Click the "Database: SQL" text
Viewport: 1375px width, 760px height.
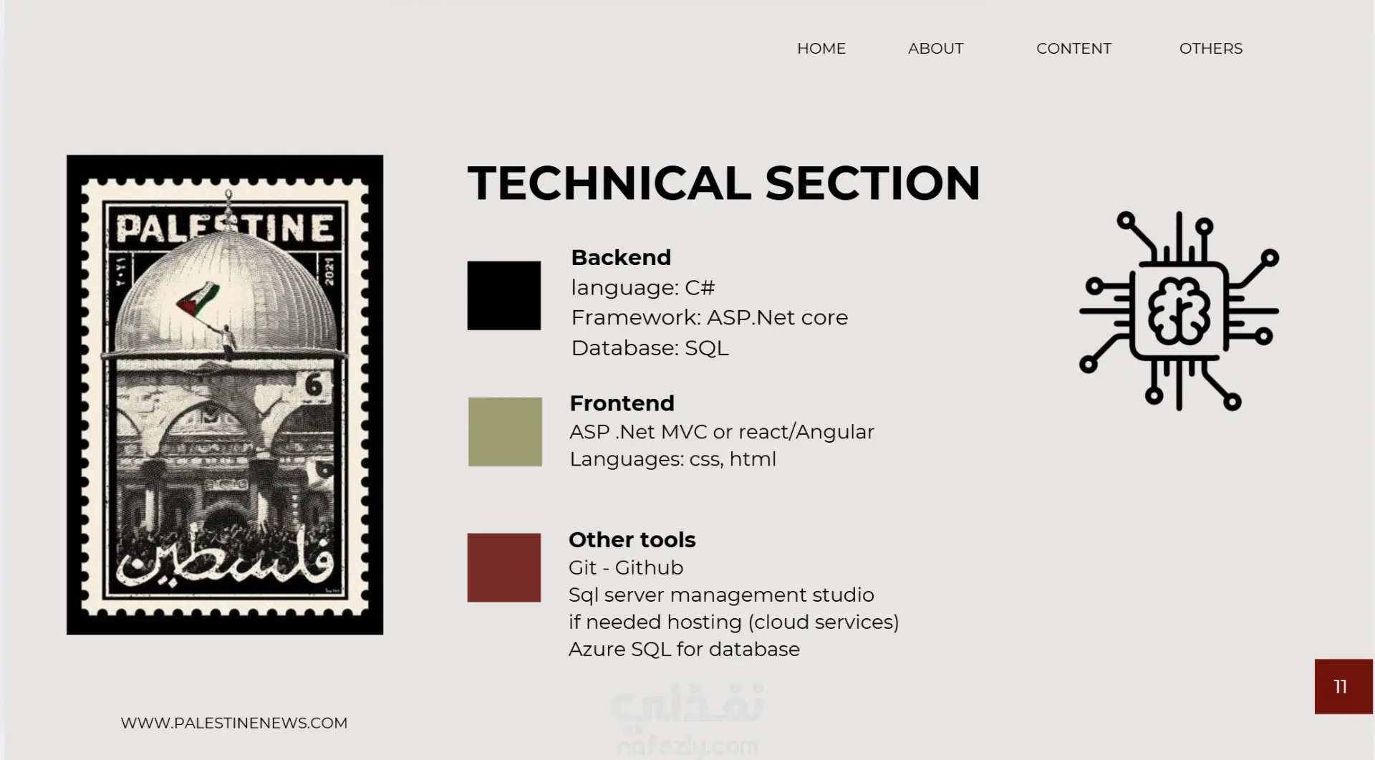[650, 347]
